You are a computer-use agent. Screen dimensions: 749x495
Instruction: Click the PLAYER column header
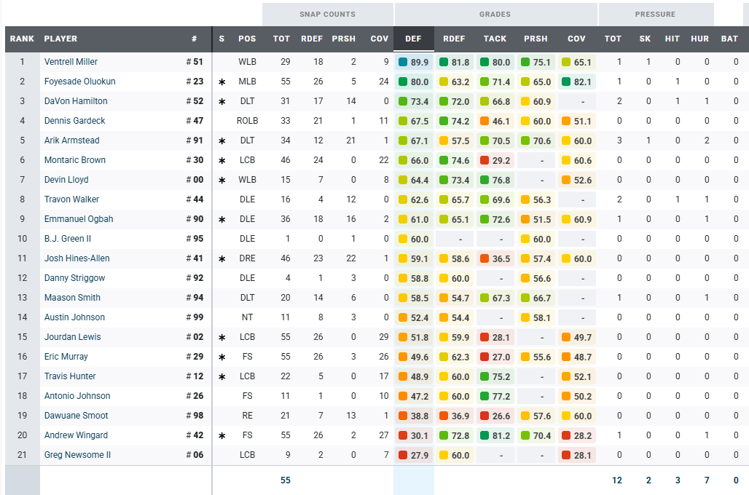(60, 39)
